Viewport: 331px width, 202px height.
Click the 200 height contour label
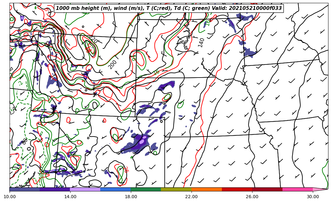(112, 64)
